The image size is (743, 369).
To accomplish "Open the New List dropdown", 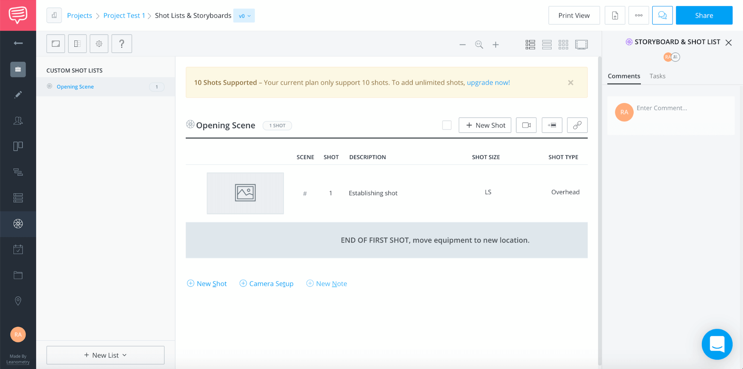I will click(x=105, y=355).
